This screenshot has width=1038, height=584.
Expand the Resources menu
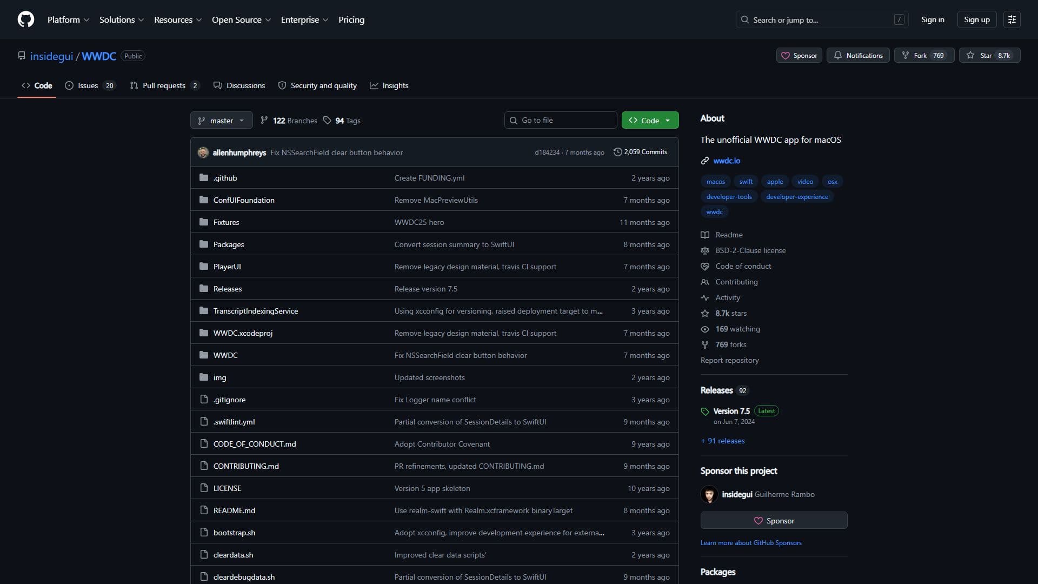pyautogui.click(x=178, y=19)
